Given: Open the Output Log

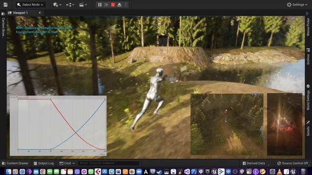Looking at the screenshot, I should [x=44, y=163].
